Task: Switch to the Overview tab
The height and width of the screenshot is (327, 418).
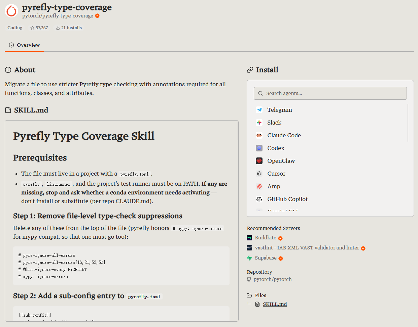Action: 24,45
